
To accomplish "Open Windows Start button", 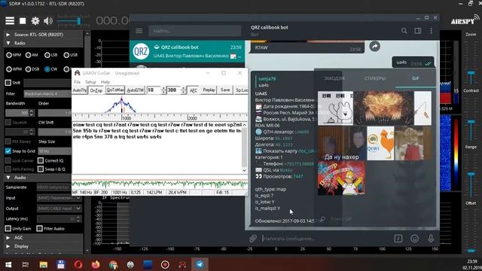I will 8,264.
